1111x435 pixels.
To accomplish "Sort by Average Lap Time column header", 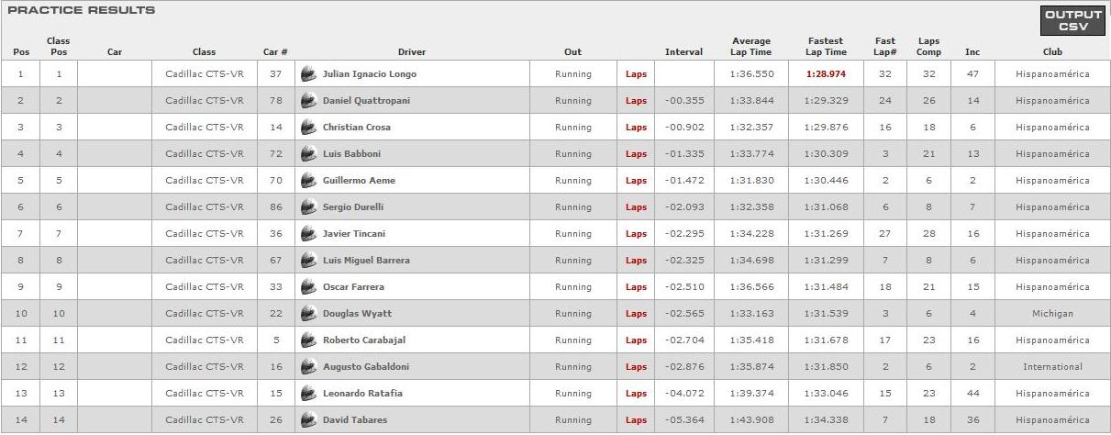I will [751, 47].
